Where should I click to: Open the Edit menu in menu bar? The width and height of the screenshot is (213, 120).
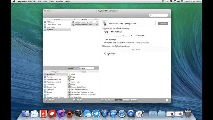pos(45,1)
